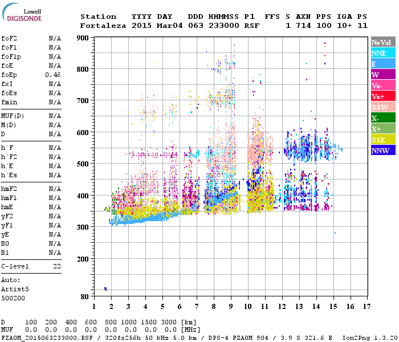
Task: Click the station name 'Fortaleza'
Action: click(103, 26)
